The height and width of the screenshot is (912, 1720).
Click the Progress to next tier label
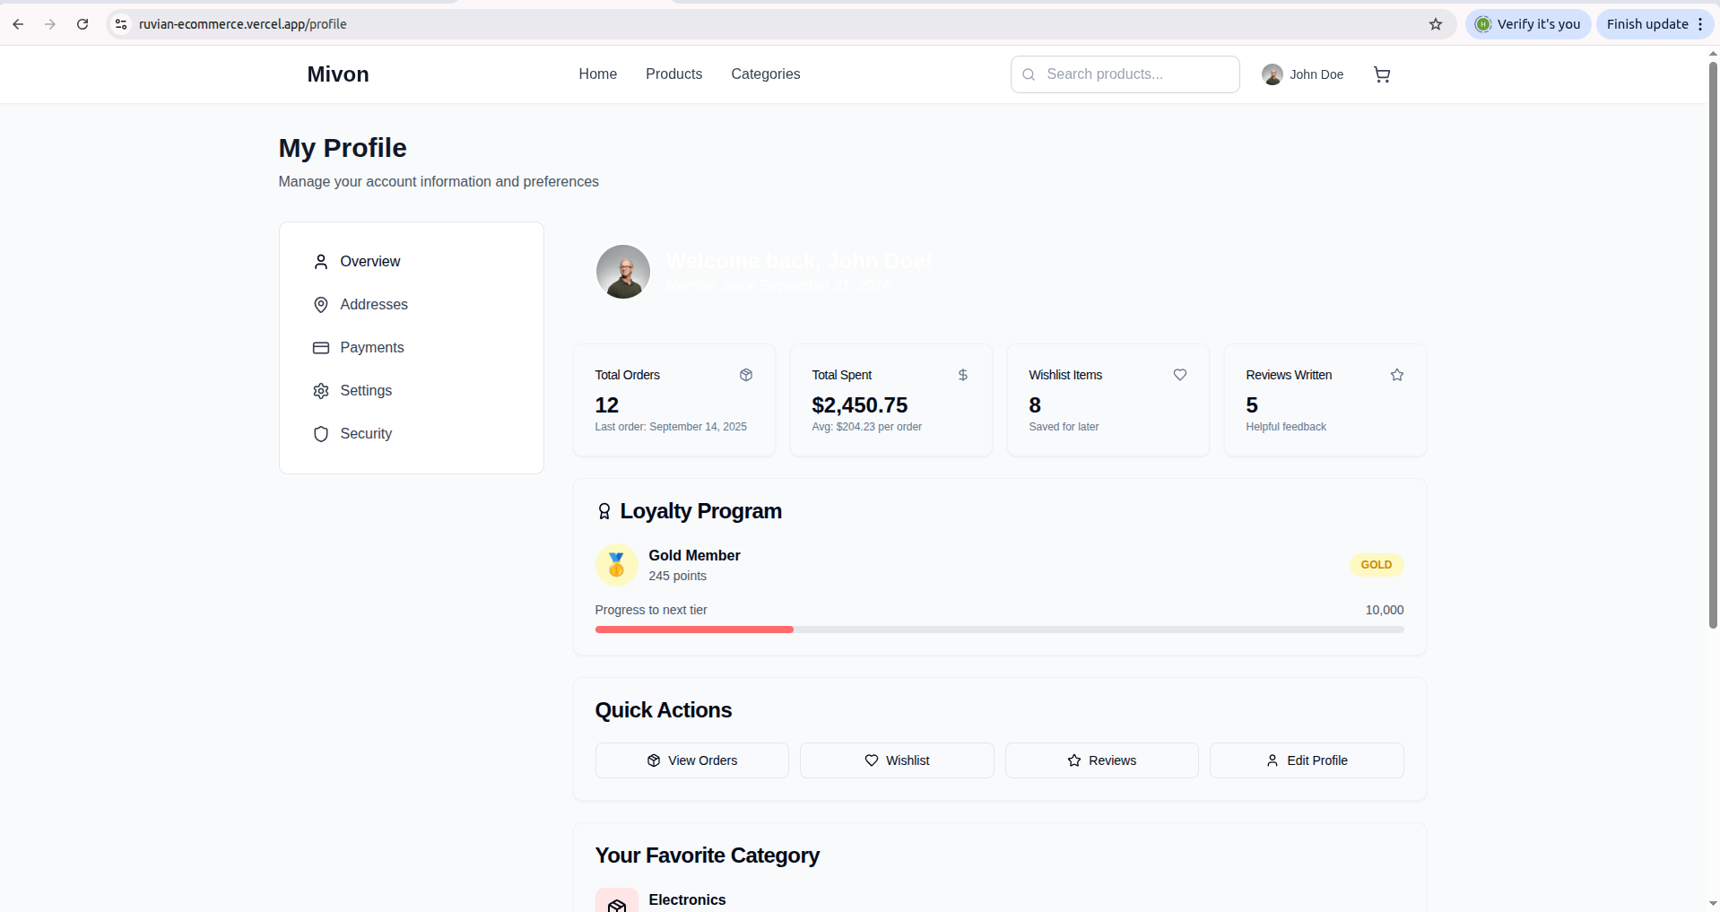pyautogui.click(x=651, y=610)
